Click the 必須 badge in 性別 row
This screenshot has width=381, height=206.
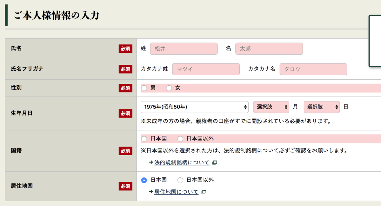[125, 88]
